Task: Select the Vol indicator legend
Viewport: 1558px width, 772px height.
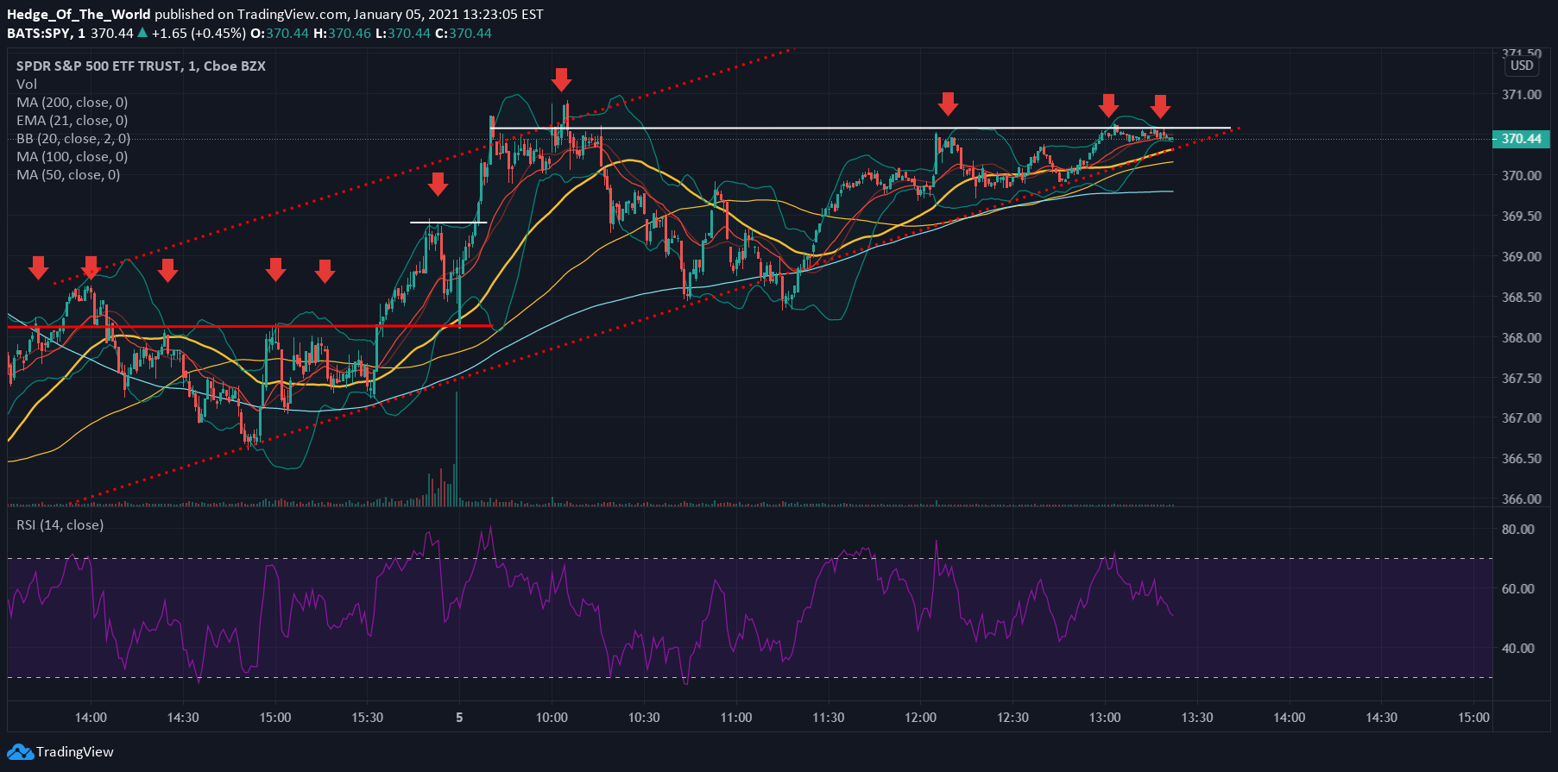Action: (27, 84)
